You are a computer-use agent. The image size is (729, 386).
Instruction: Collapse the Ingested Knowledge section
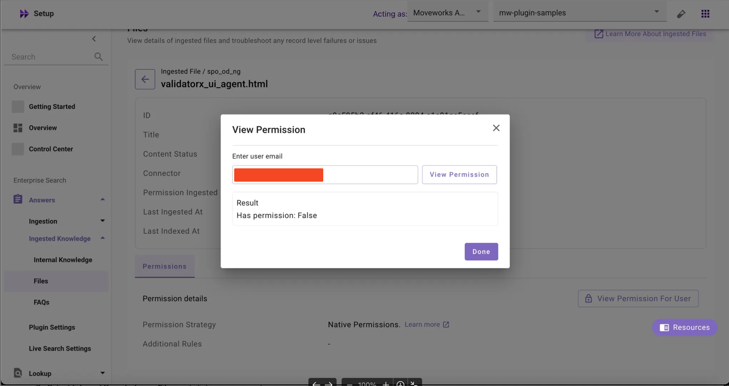102,238
